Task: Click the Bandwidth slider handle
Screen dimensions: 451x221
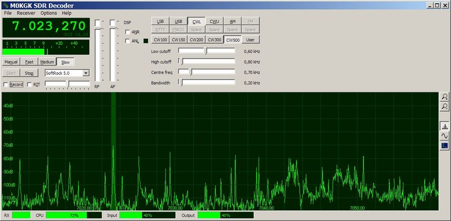Action: click(x=181, y=82)
